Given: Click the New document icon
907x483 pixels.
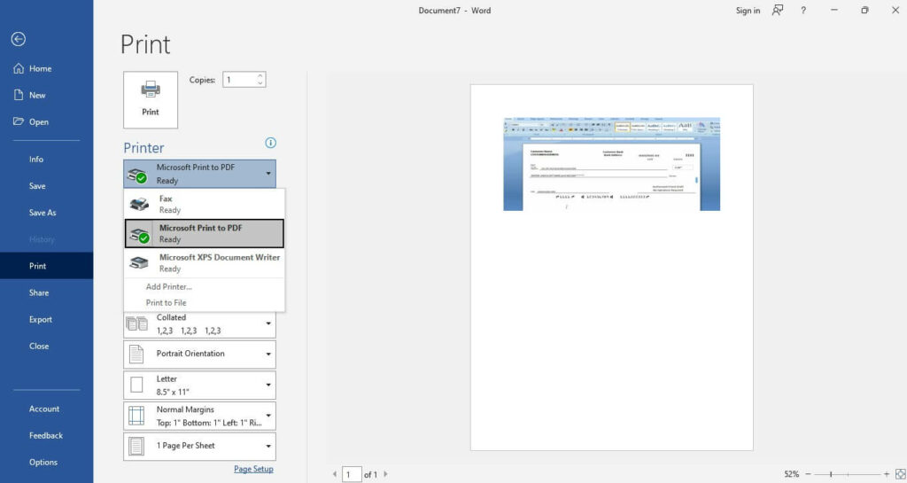Looking at the screenshot, I should coord(19,95).
